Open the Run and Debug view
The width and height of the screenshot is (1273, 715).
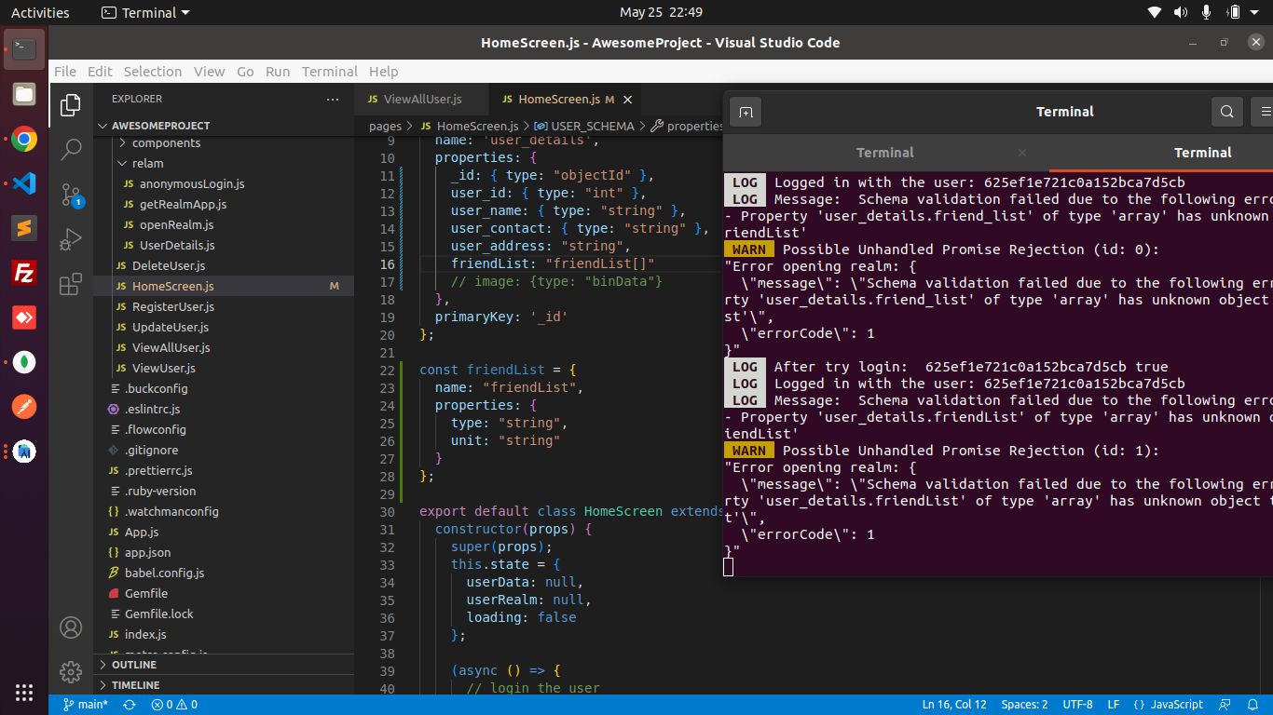click(71, 239)
